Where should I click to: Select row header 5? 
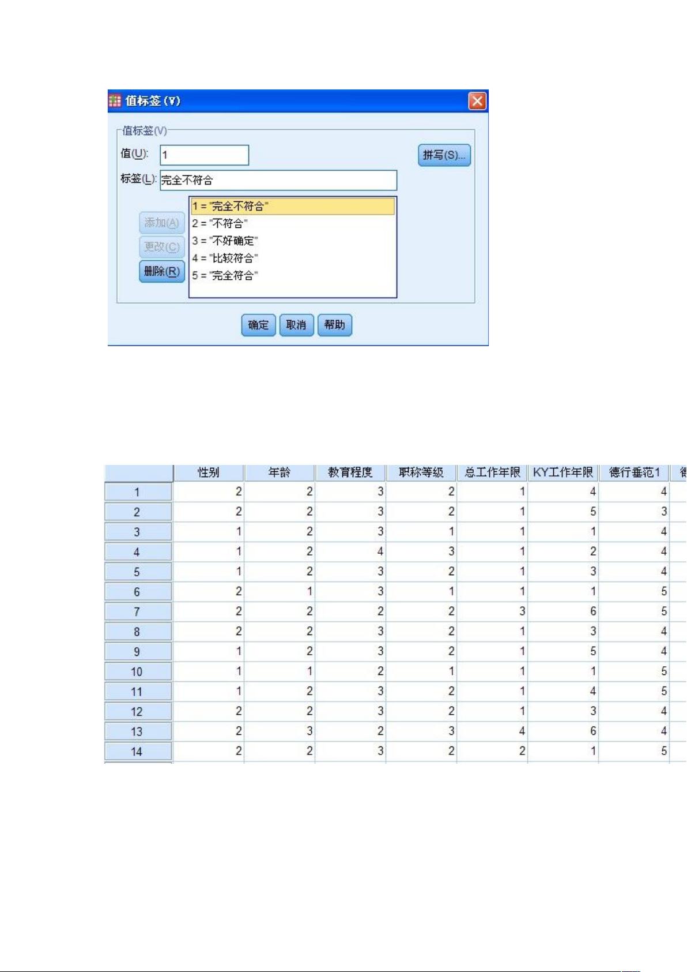click(138, 572)
